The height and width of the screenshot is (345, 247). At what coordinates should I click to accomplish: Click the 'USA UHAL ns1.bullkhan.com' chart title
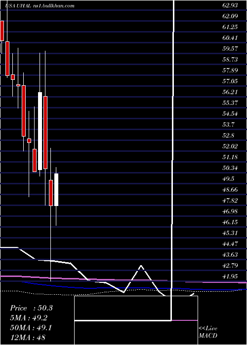pos(40,6)
